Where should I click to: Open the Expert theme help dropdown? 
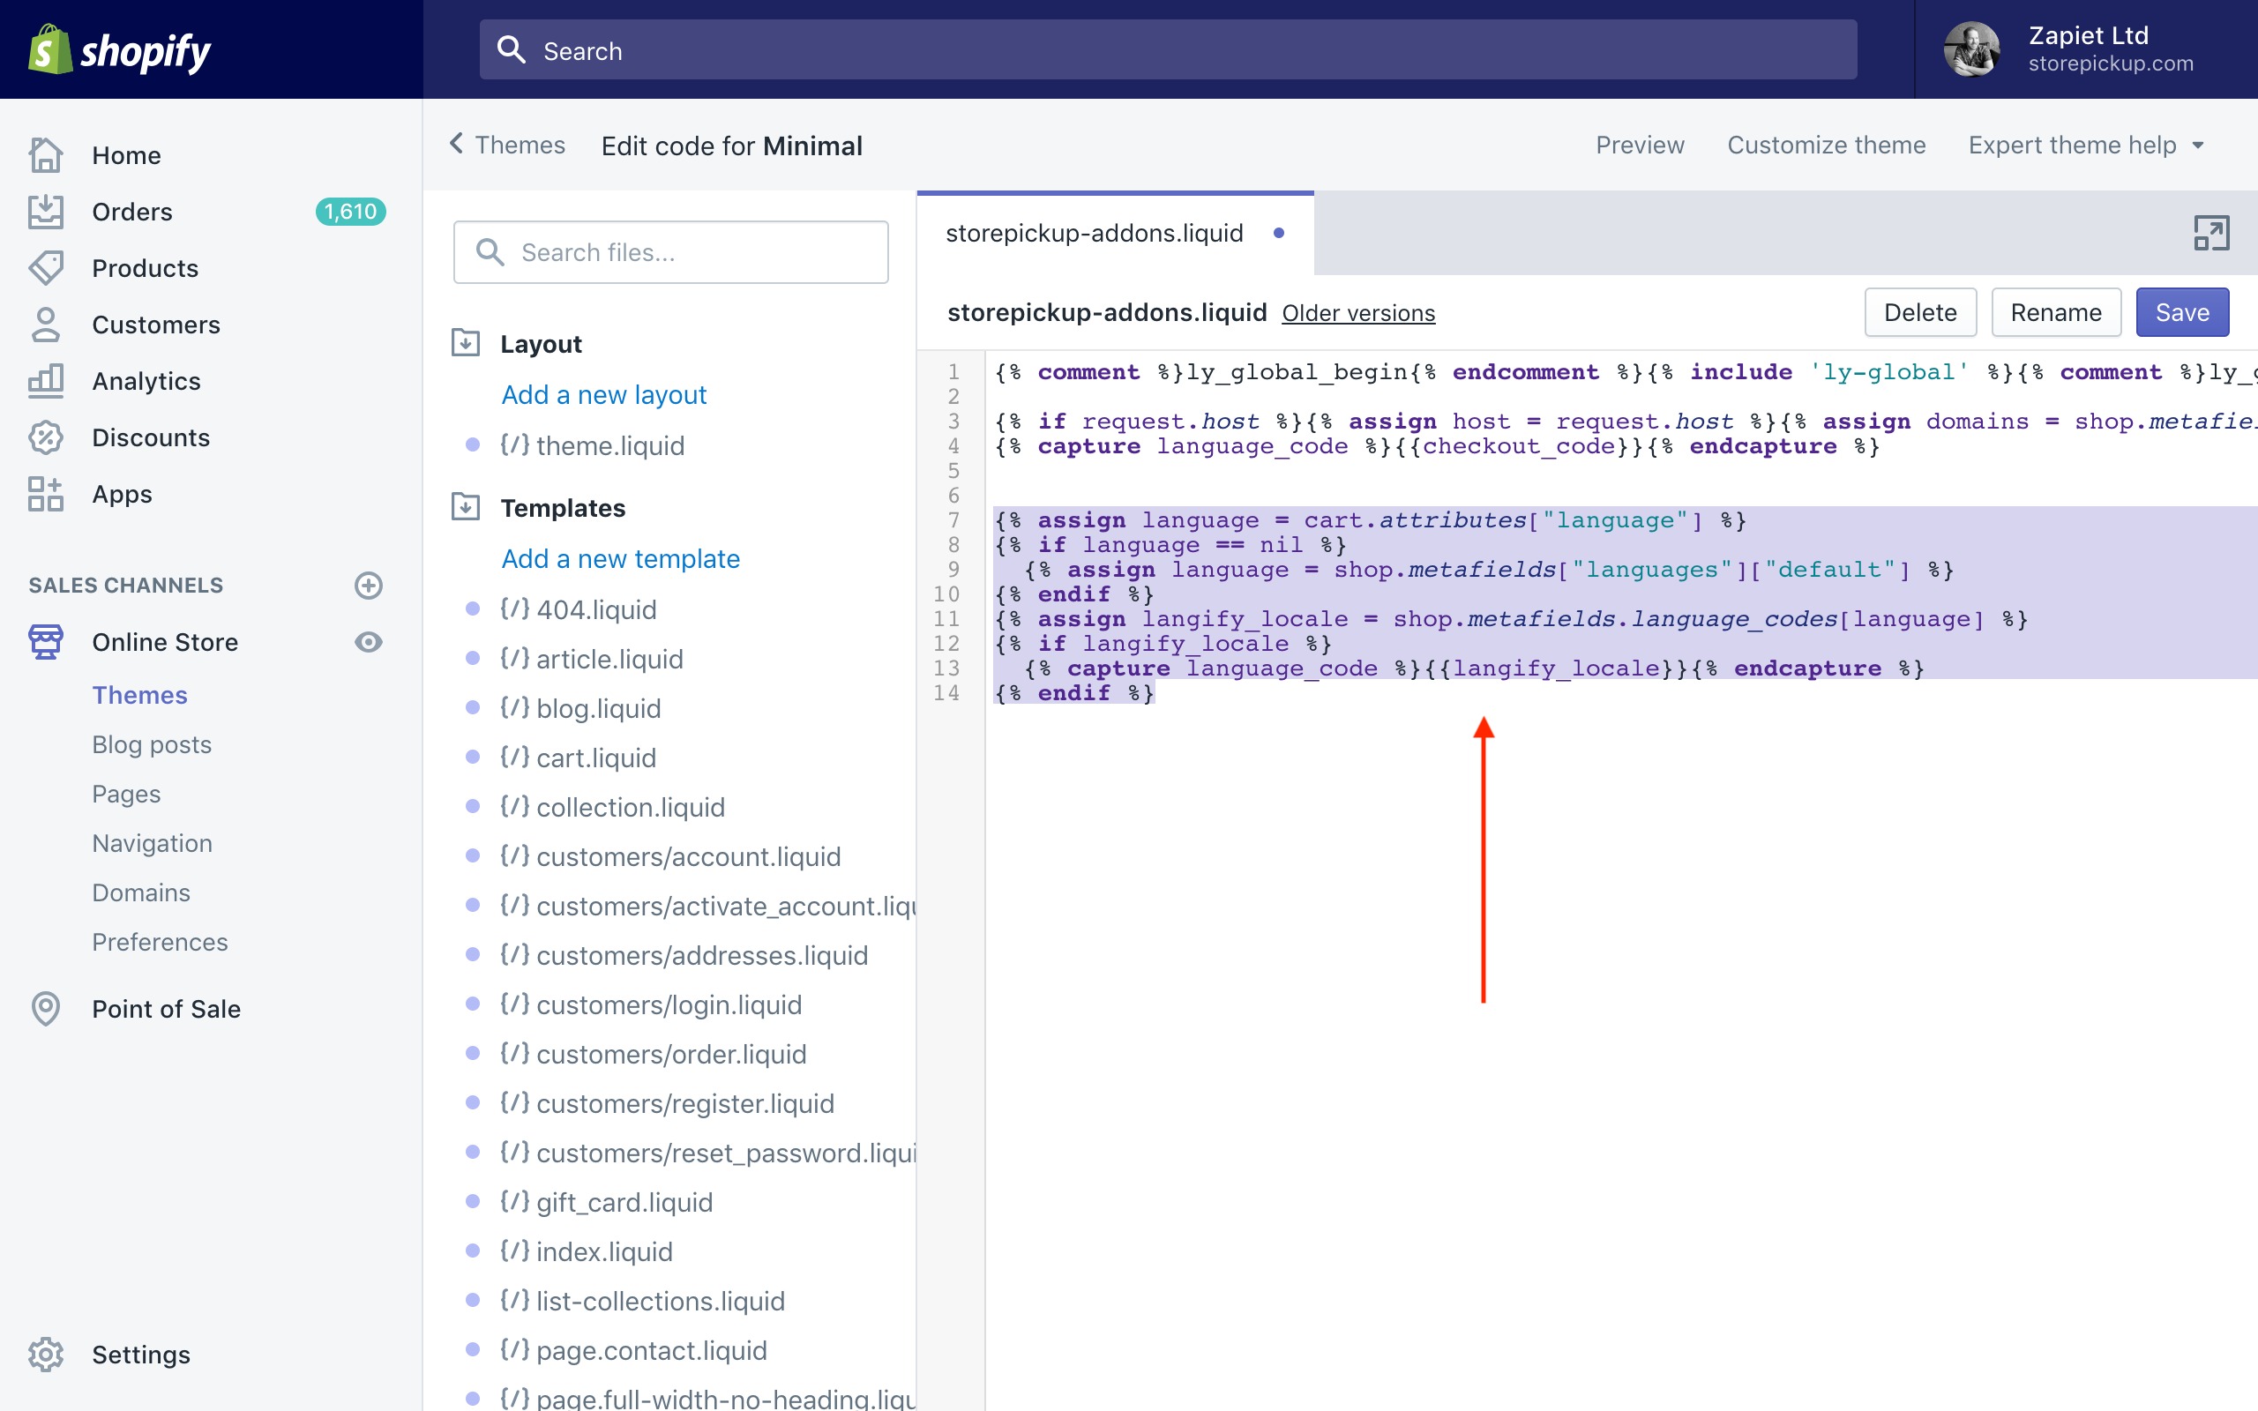click(2086, 146)
